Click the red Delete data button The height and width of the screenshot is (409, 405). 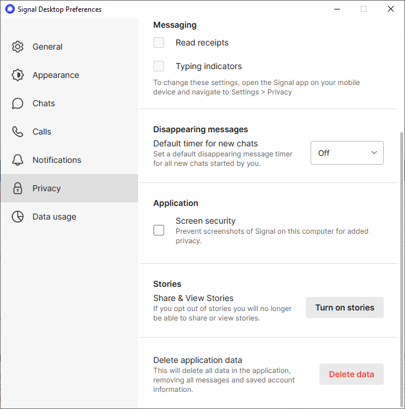pyautogui.click(x=351, y=374)
